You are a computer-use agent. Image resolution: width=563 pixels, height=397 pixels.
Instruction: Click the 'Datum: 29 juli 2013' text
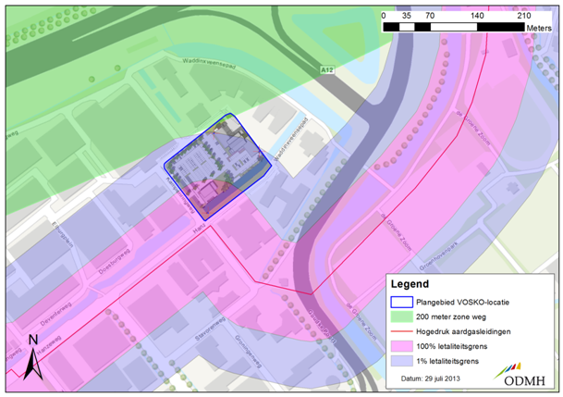[x=430, y=378]
